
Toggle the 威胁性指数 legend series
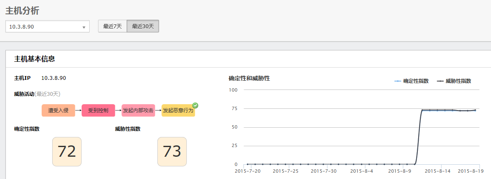[454, 81]
